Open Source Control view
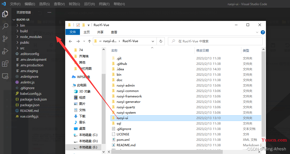This screenshot has width=290, height=154. pos(5,39)
